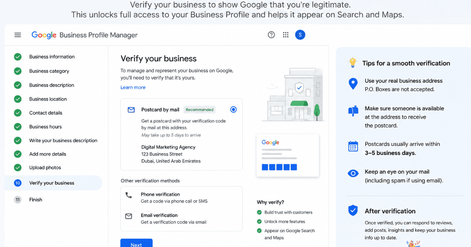
Task: Follow the Learn more link
Action: 133,87
